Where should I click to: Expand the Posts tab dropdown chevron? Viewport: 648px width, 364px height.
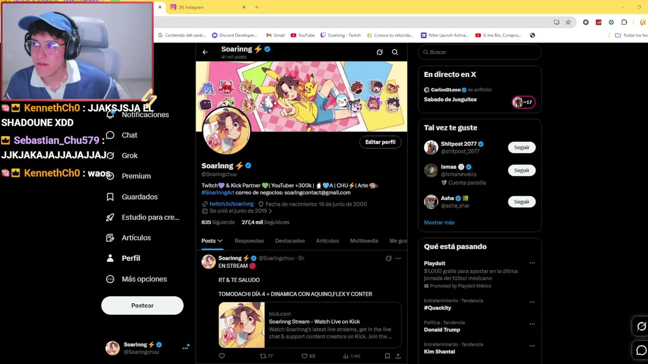click(x=220, y=241)
